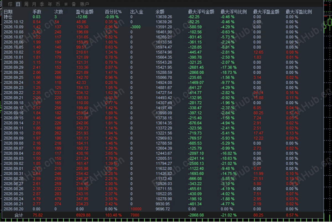
Task: Click the 10000 deposit value
Action: coord(136,209)
